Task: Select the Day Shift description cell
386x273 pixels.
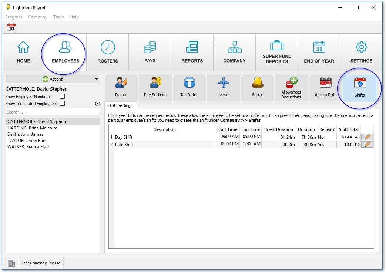Action: (164, 137)
